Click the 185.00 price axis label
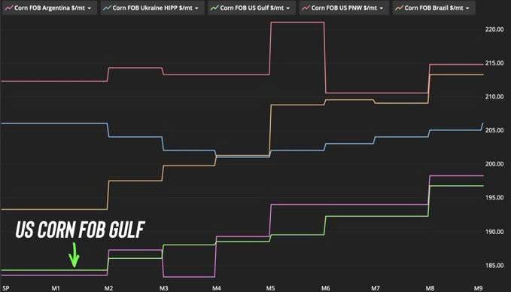Viewport: 511px width, 292px height. [494, 265]
